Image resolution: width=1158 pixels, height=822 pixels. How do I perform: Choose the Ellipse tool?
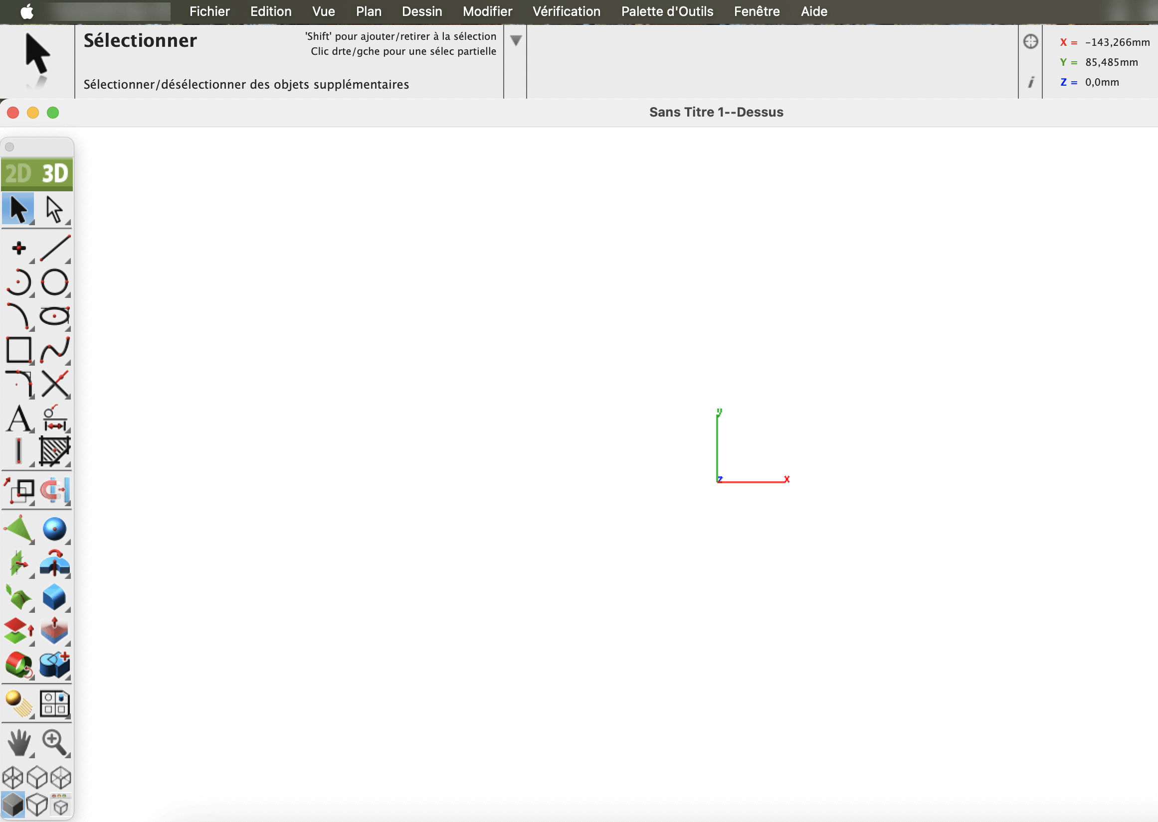(54, 316)
